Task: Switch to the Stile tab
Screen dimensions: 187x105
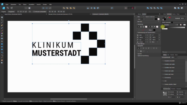Action: [x=168, y=55]
